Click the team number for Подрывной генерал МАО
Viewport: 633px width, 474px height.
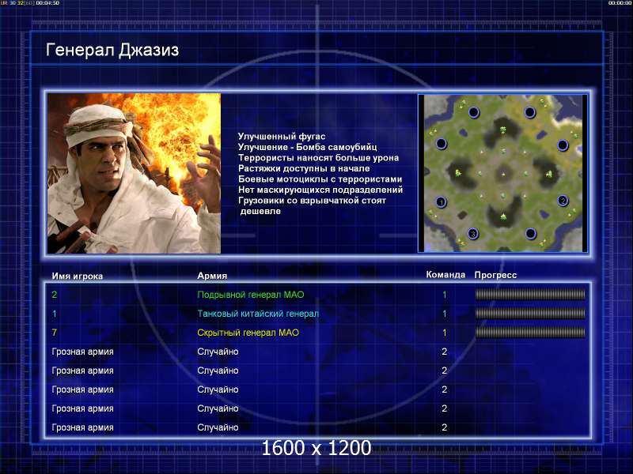(445, 295)
